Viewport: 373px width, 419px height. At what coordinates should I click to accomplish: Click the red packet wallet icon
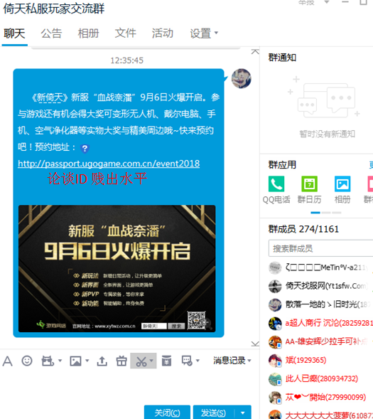166,361
